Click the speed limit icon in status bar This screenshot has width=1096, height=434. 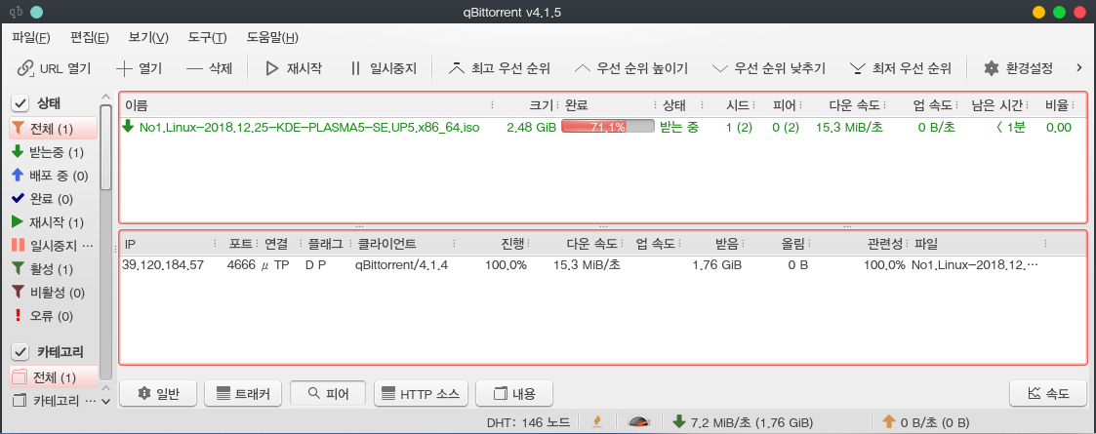[x=636, y=421]
